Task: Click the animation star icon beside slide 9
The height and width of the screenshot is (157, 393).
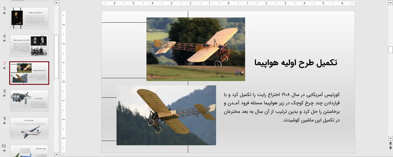Action: tap(4, 123)
